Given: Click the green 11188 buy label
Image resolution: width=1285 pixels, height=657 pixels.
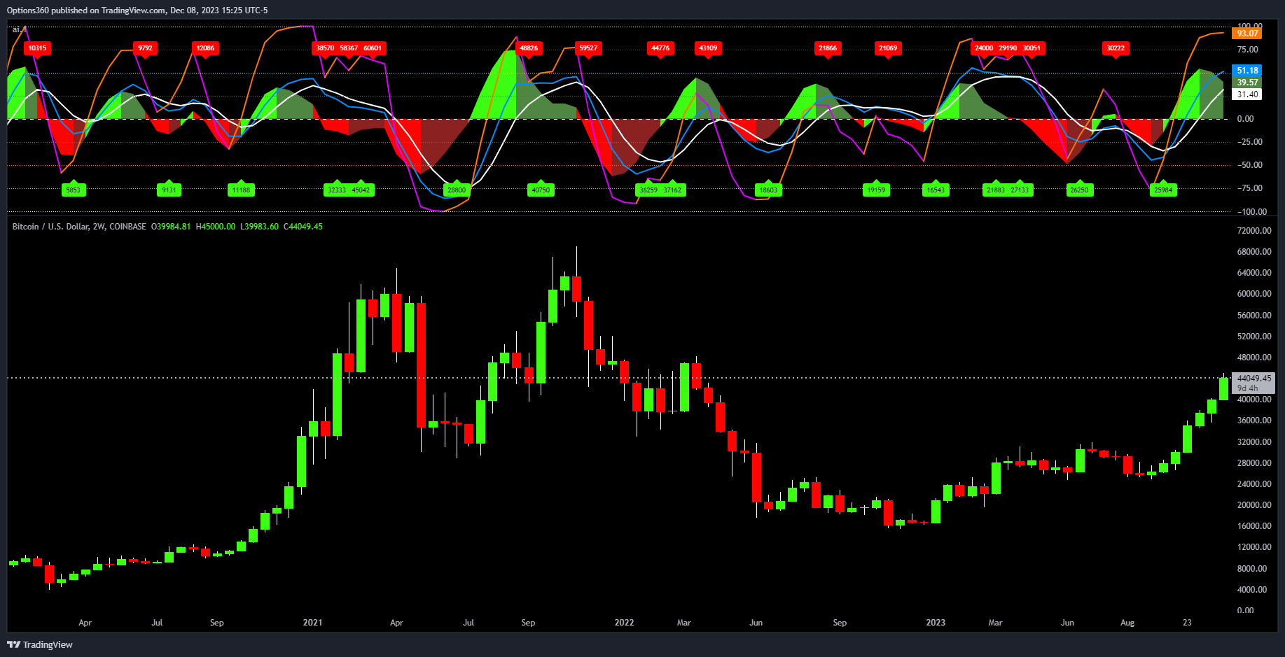Looking at the screenshot, I should point(241,190).
